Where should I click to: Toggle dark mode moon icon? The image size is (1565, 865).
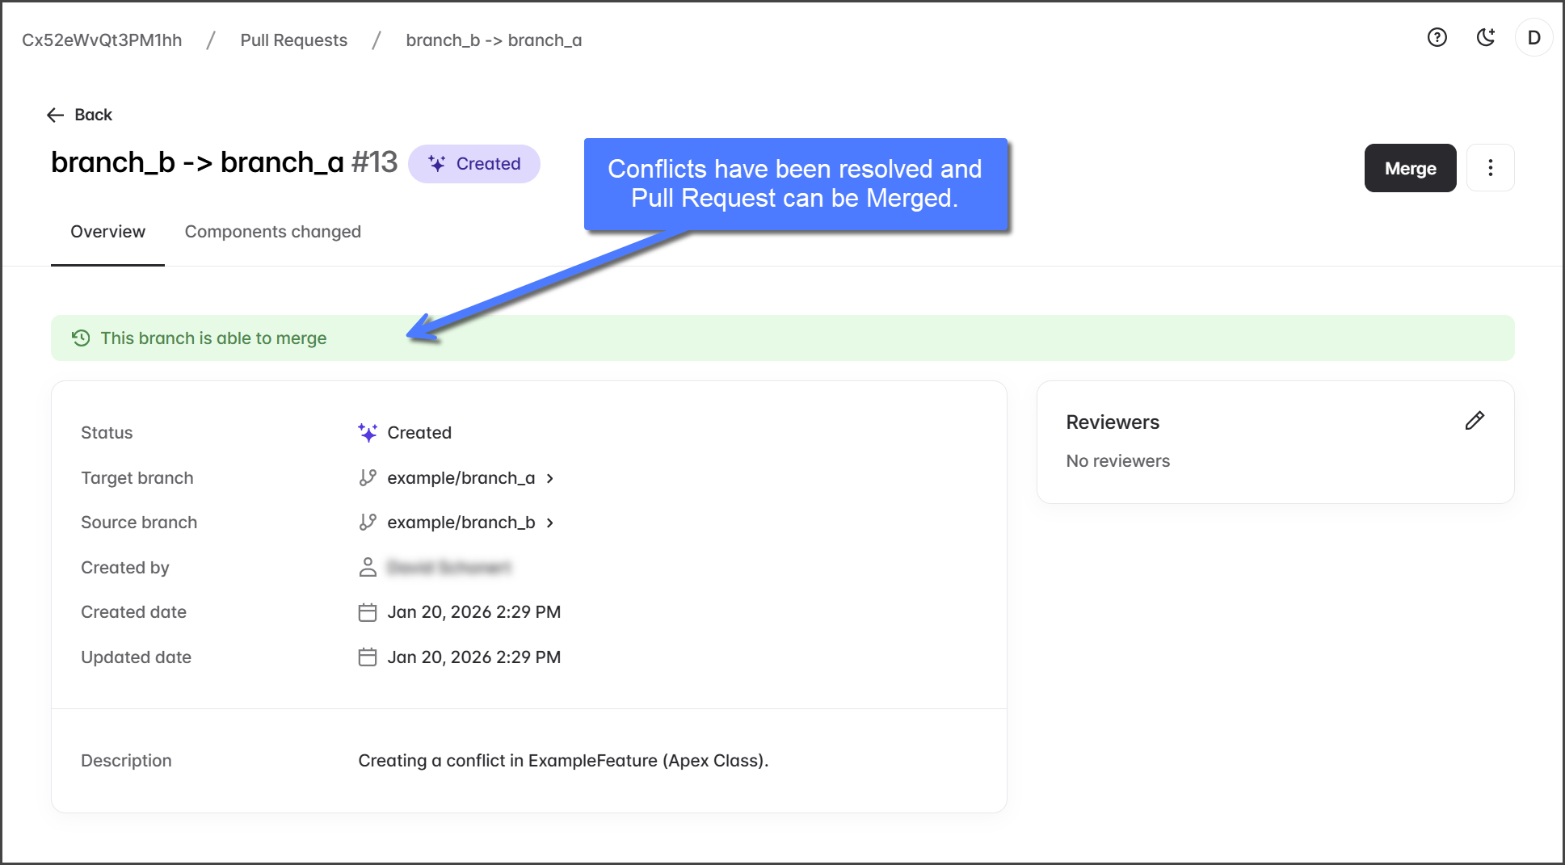(x=1485, y=38)
